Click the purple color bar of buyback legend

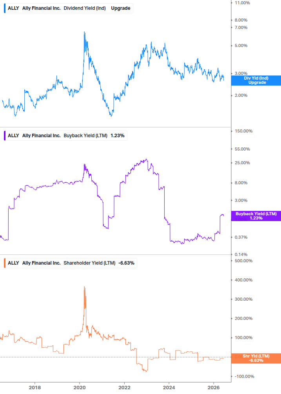[x=5, y=135]
